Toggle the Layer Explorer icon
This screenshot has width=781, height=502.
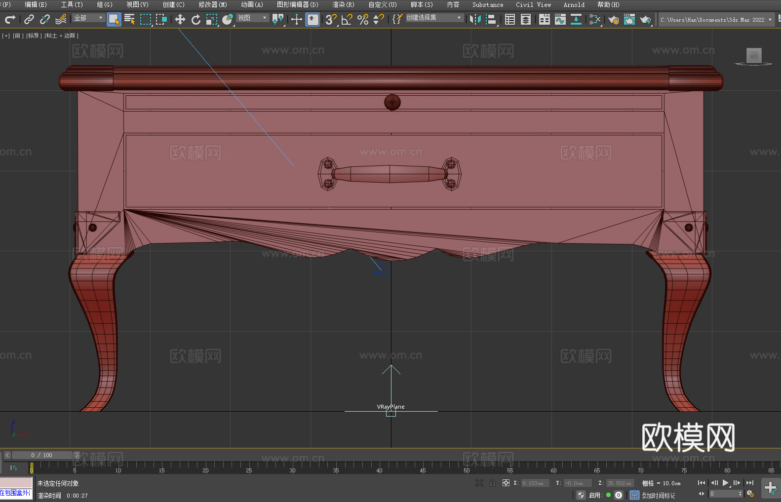[526, 19]
